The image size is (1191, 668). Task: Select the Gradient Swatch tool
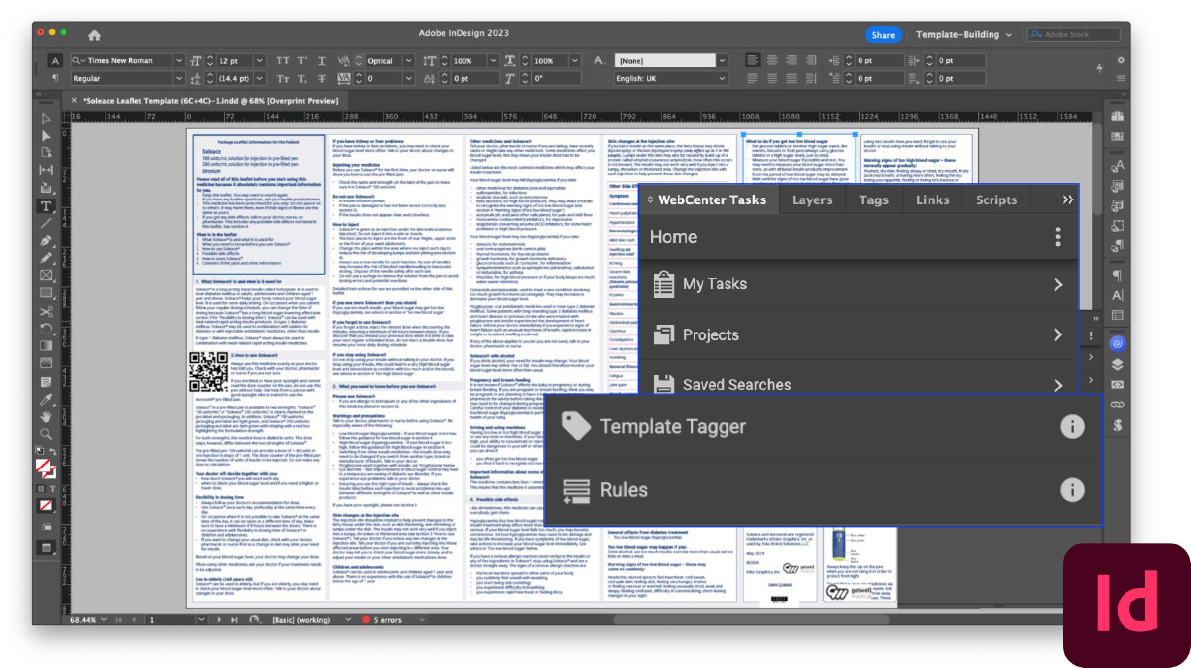46,347
